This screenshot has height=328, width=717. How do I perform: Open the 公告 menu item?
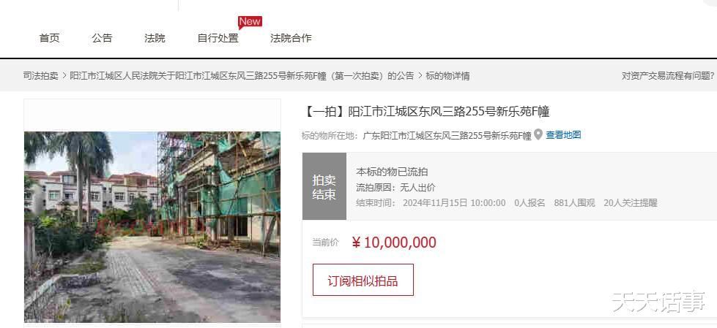click(x=102, y=38)
